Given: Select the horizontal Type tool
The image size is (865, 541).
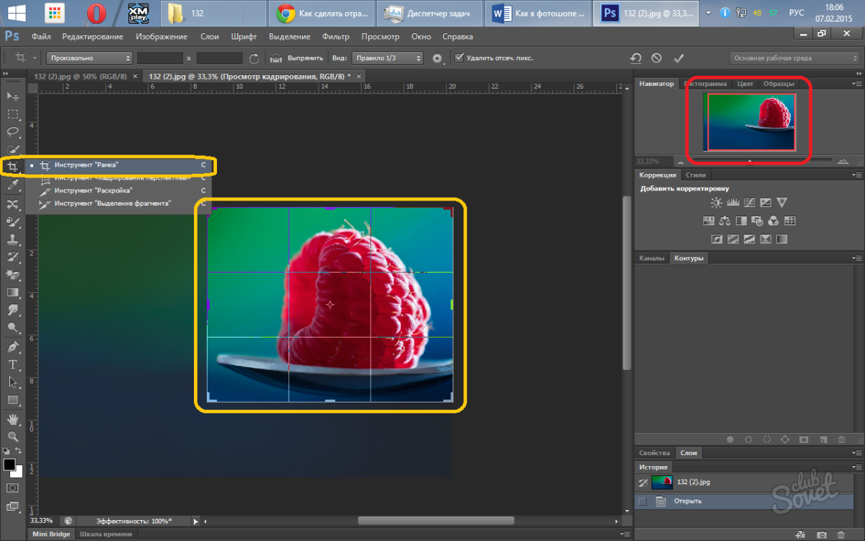Looking at the screenshot, I should point(13,364).
